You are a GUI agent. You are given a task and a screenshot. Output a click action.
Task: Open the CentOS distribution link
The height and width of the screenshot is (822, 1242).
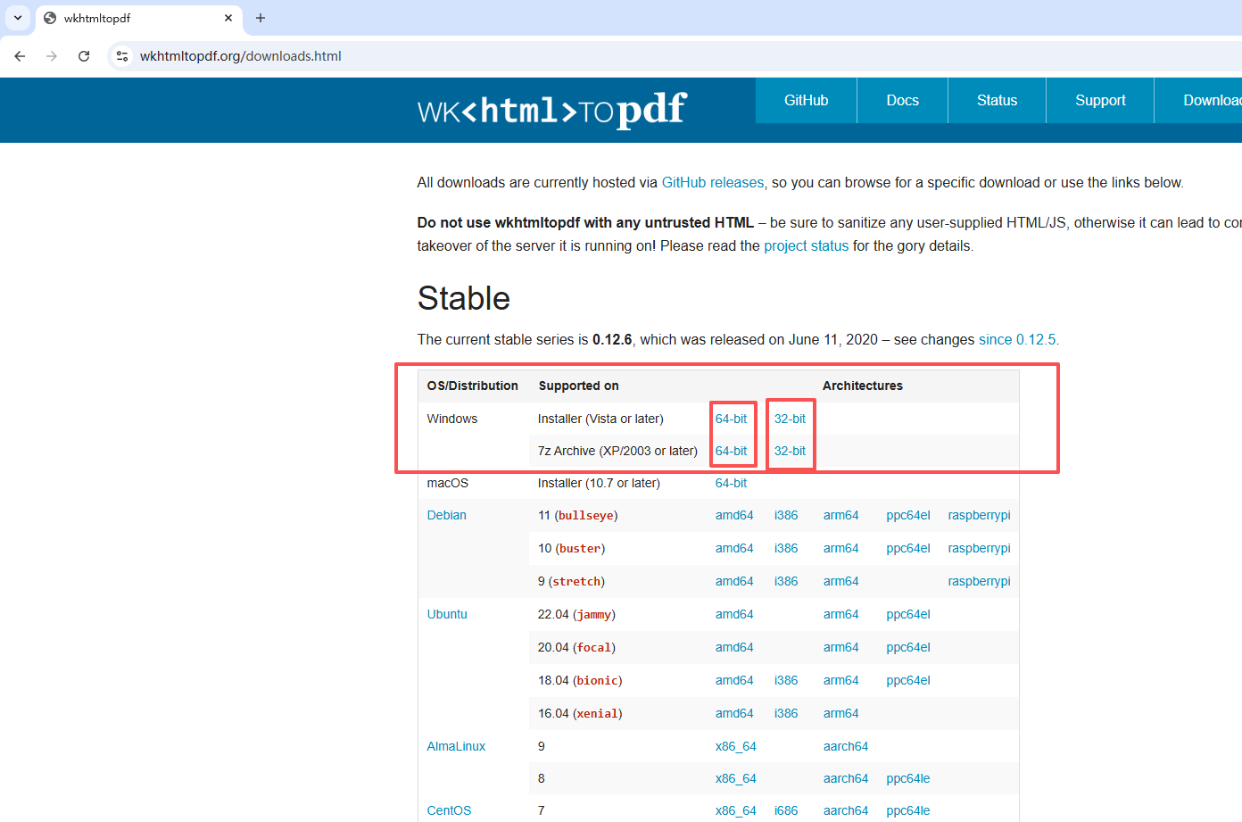coord(449,810)
